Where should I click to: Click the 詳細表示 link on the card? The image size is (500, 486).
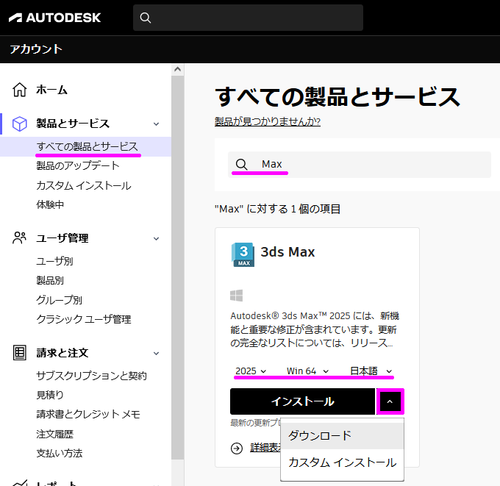265,448
